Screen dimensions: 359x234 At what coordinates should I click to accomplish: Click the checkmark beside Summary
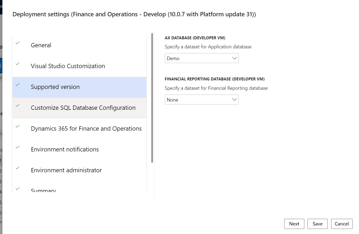(18, 189)
